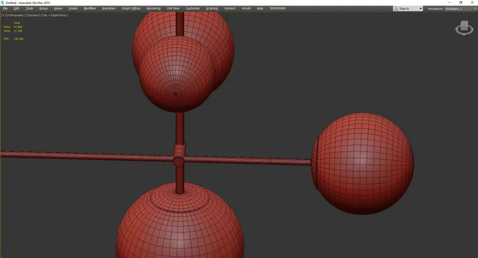The width and height of the screenshot is (478, 258).
Task: Close the 3ds Max window
Action: (472, 2)
